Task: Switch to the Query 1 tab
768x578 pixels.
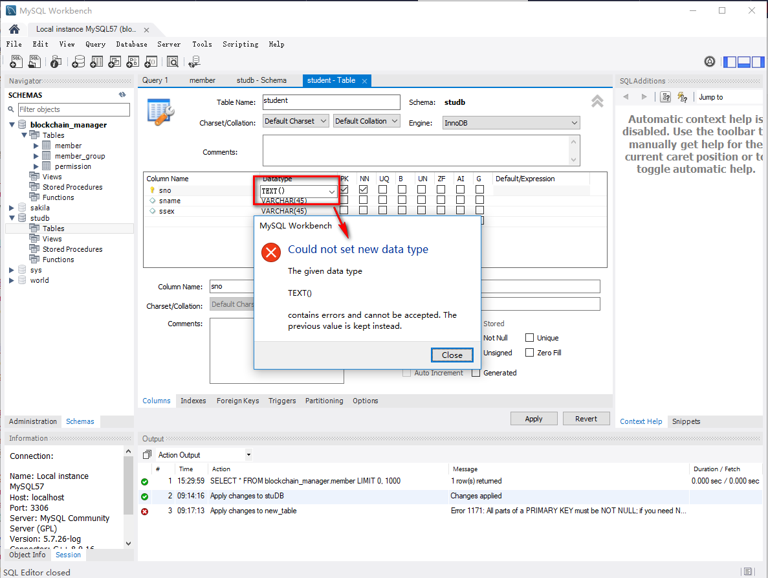Action: tap(155, 80)
